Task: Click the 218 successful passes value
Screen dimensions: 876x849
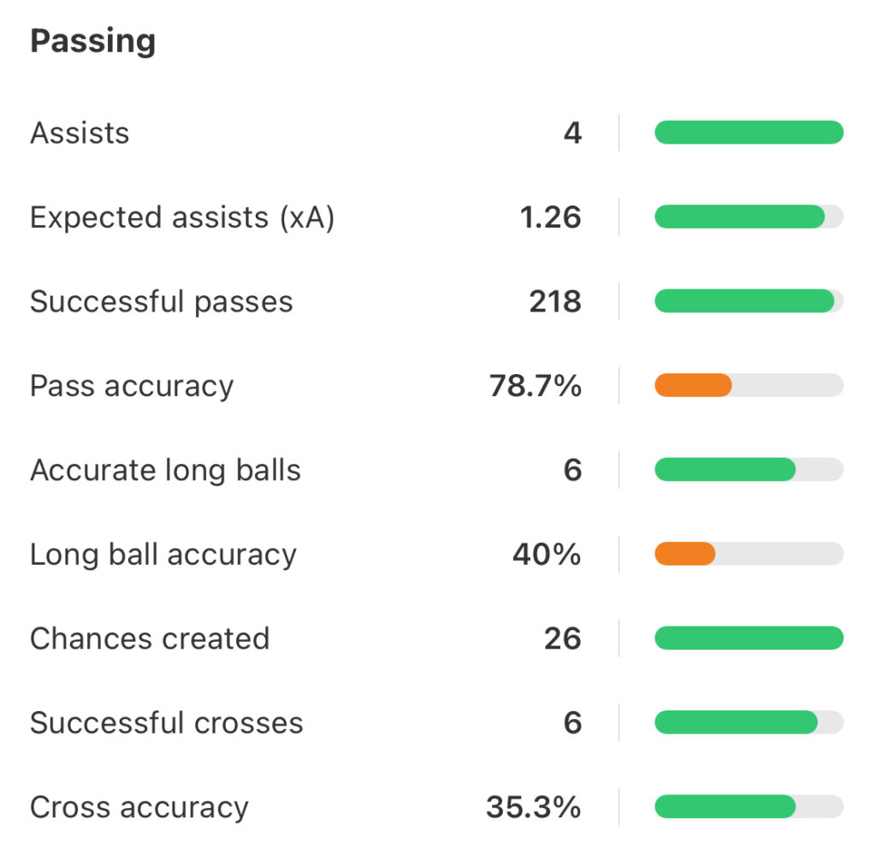Action: click(554, 301)
